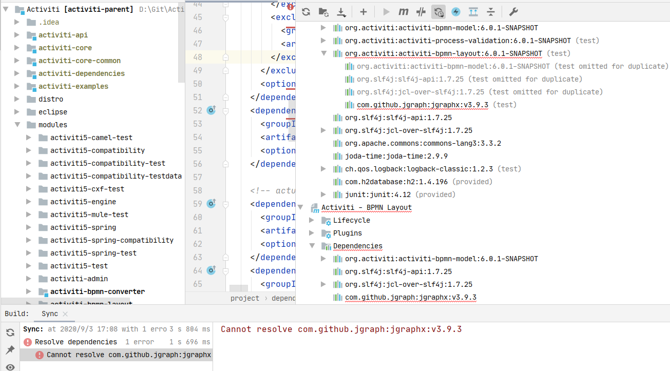Viewport: 670px width, 371px height.
Task: Expand the activiti-api module folder
Action: 17,35
